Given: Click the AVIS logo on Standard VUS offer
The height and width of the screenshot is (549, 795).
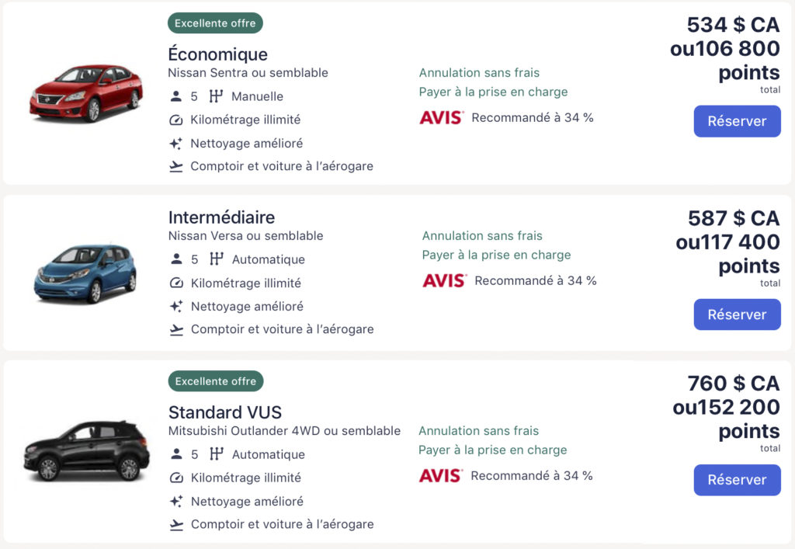Looking at the screenshot, I should [441, 476].
